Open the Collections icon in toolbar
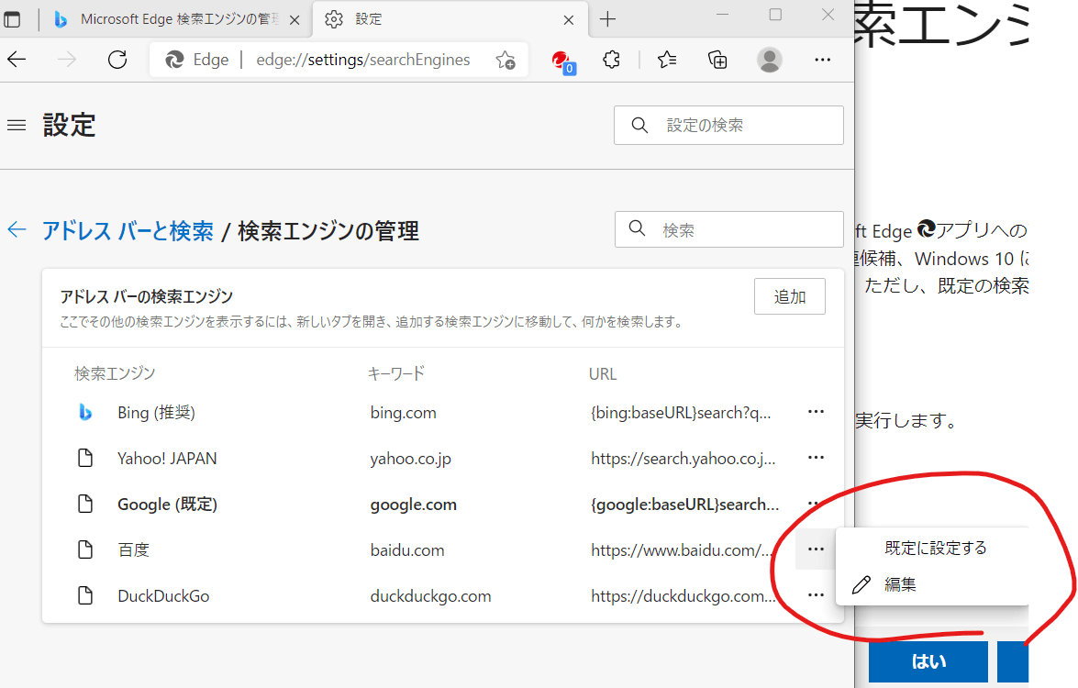 click(x=717, y=59)
